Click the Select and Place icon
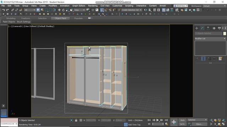227x127 pixels. [x=71, y=10]
